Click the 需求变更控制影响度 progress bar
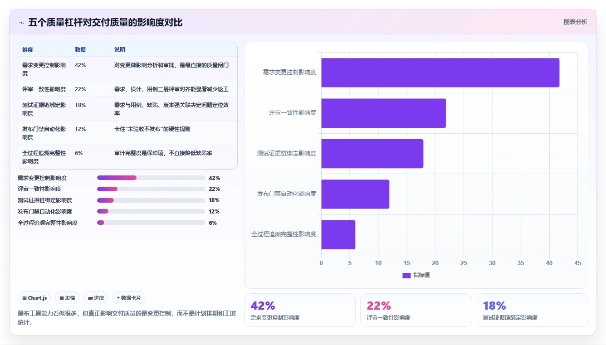This screenshot has height=345, width=606. pos(151,178)
